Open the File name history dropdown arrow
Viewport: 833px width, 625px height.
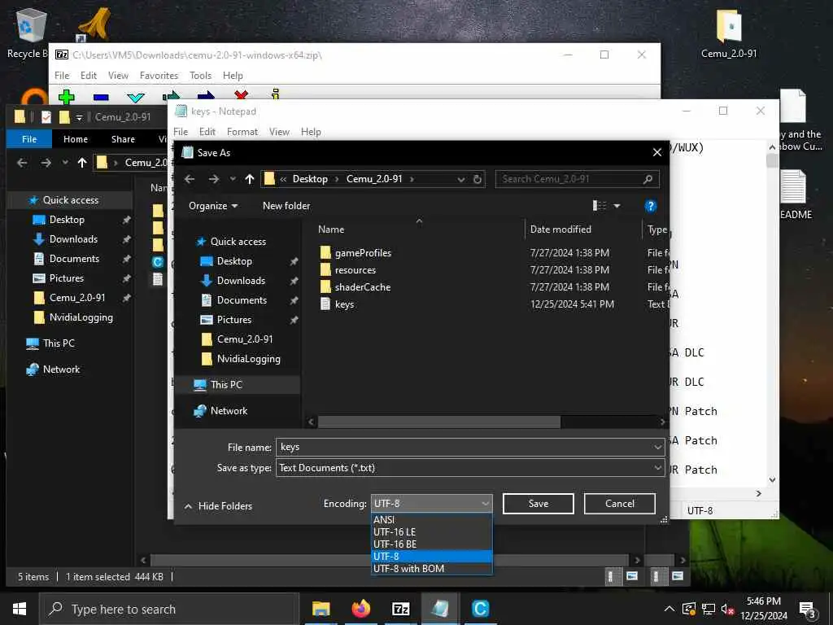(x=657, y=448)
